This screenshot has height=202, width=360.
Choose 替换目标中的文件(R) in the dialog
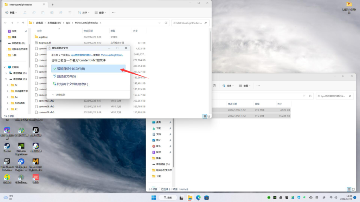[x=88, y=68]
